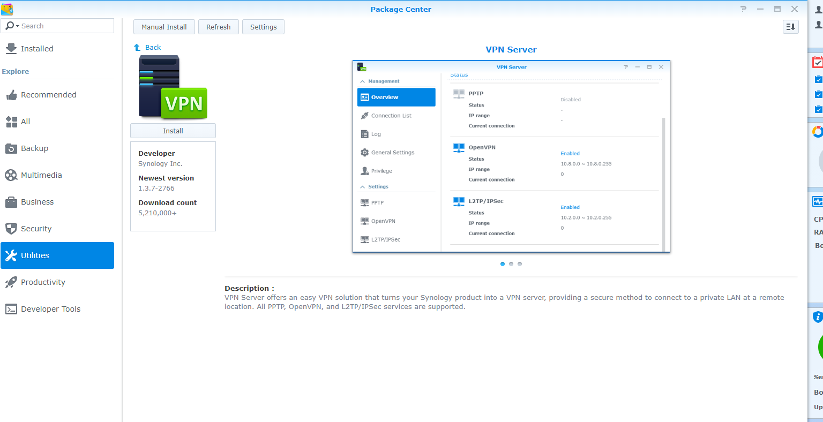
Task: Show the third screenshot via pagination dot
Action: coord(520,264)
